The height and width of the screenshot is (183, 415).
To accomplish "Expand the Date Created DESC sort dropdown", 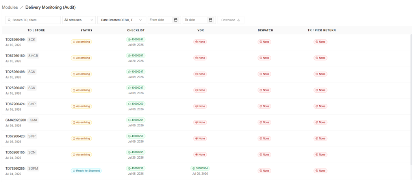I will click(x=122, y=20).
